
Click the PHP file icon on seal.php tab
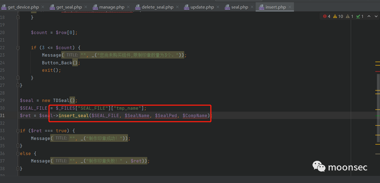pyautogui.click(x=227, y=7)
